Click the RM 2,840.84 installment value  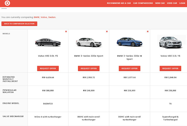point(170,77)
